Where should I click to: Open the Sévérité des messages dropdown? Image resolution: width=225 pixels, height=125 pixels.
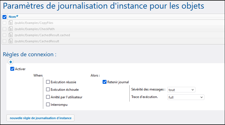(x=181, y=90)
